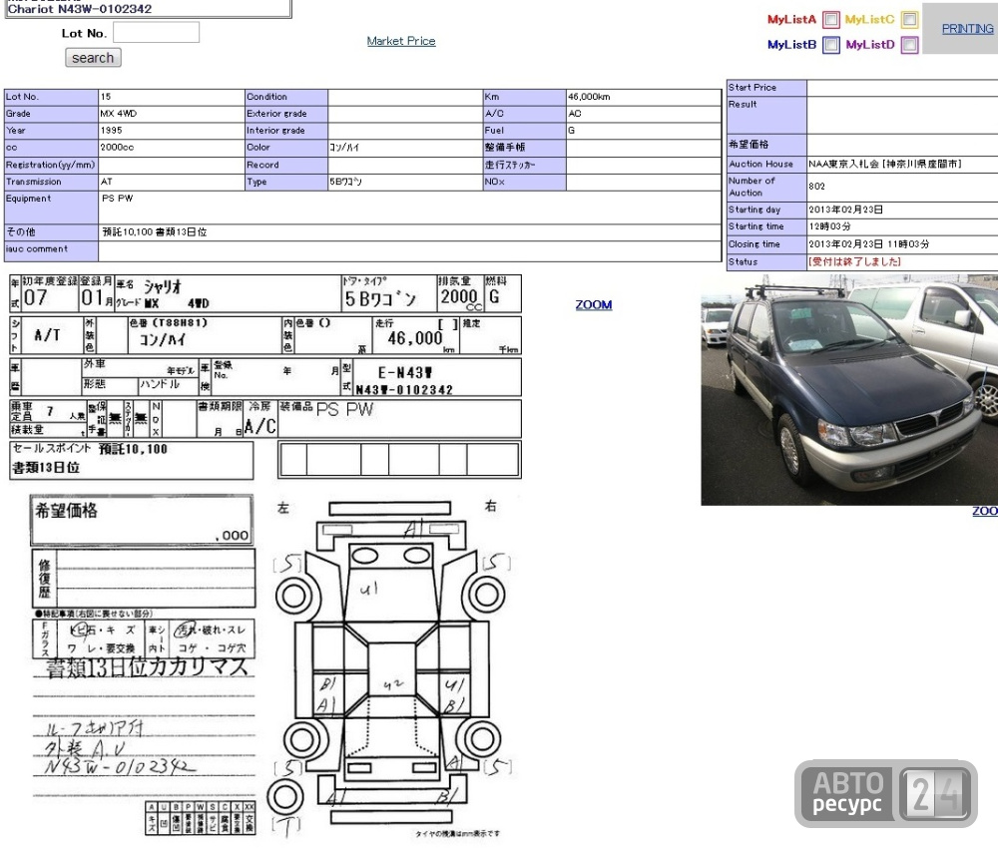
Task: Select the Start Price label
Action: [751, 87]
